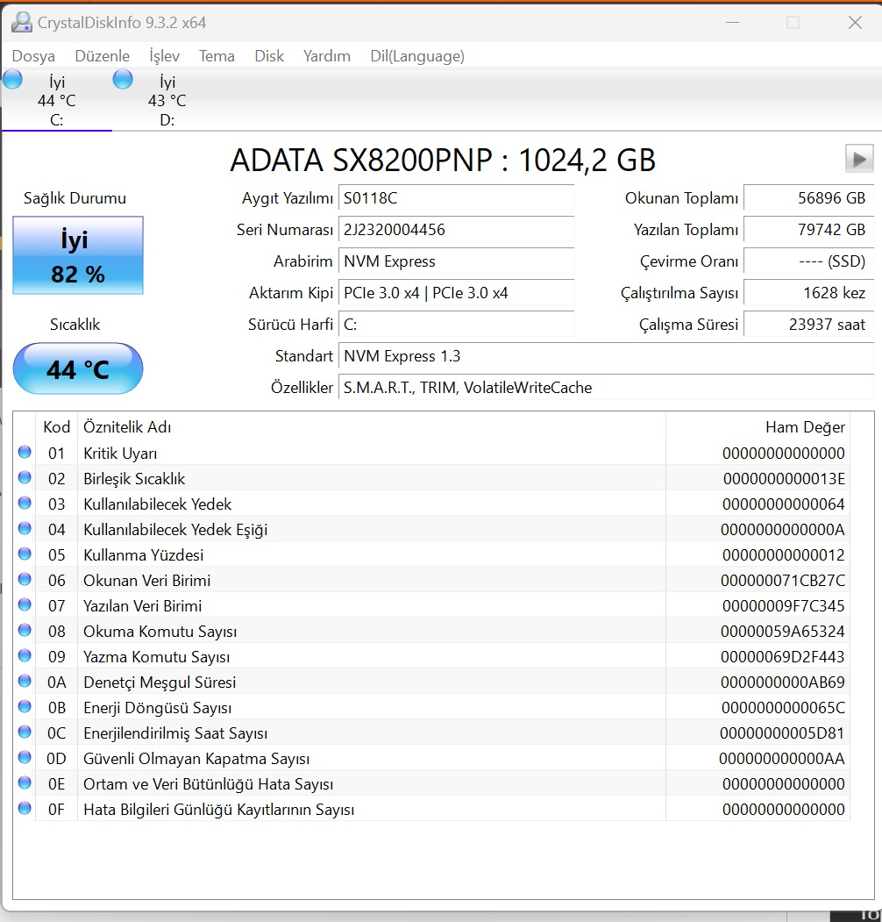Click the Kullanılabilecek Yedek Eşiği row code 04

pyautogui.click(x=56, y=529)
